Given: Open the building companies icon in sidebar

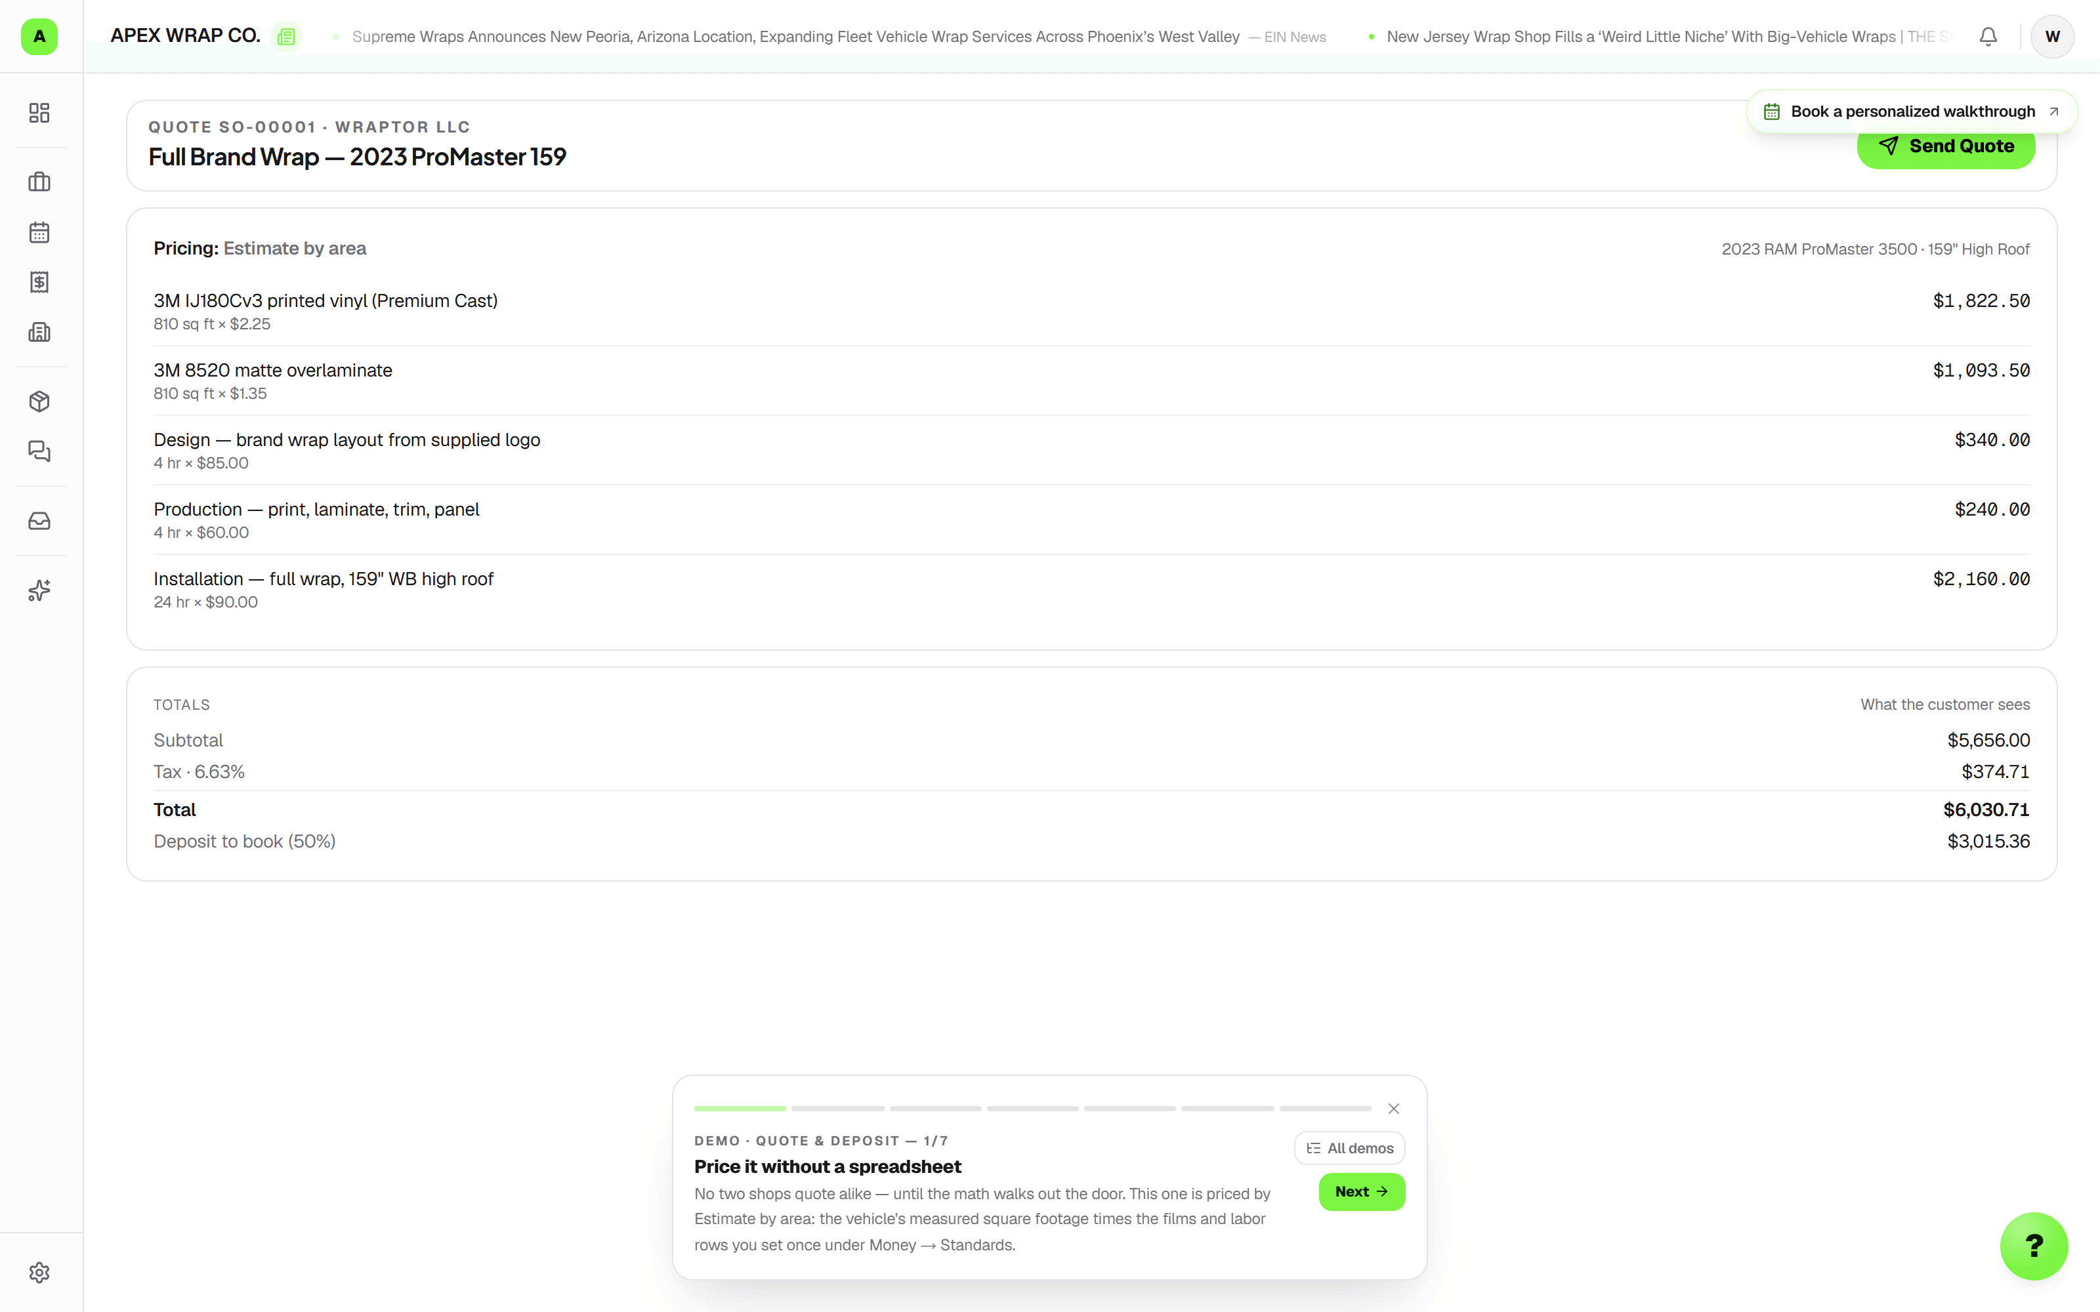Looking at the screenshot, I should (39, 333).
